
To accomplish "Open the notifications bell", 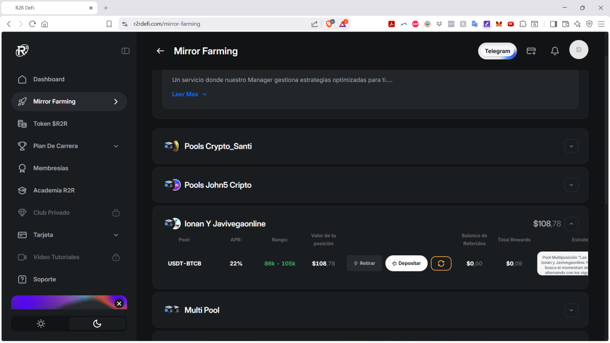I will 555,51.
